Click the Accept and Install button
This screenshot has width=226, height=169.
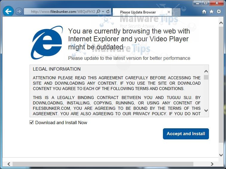(186, 134)
